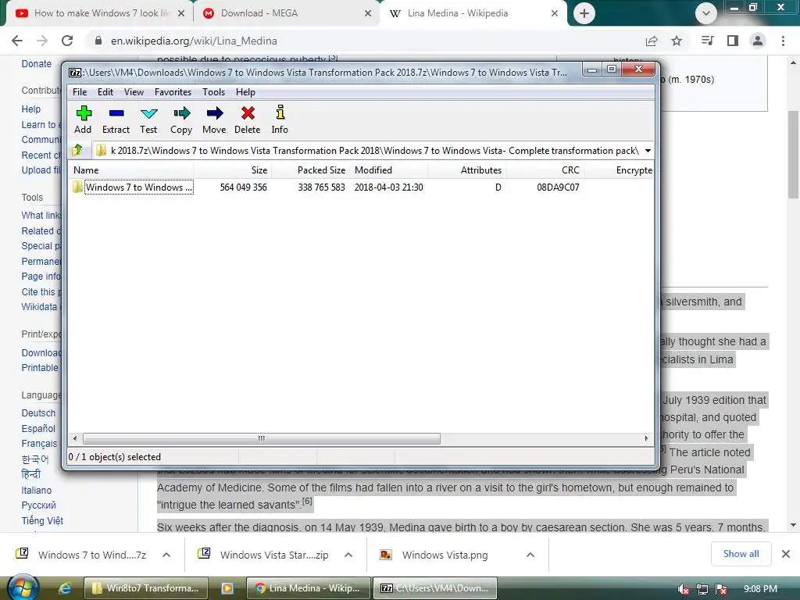
Task: Click the 7-Zip horizontal scrollbar thumb
Action: tap(262, 439)
